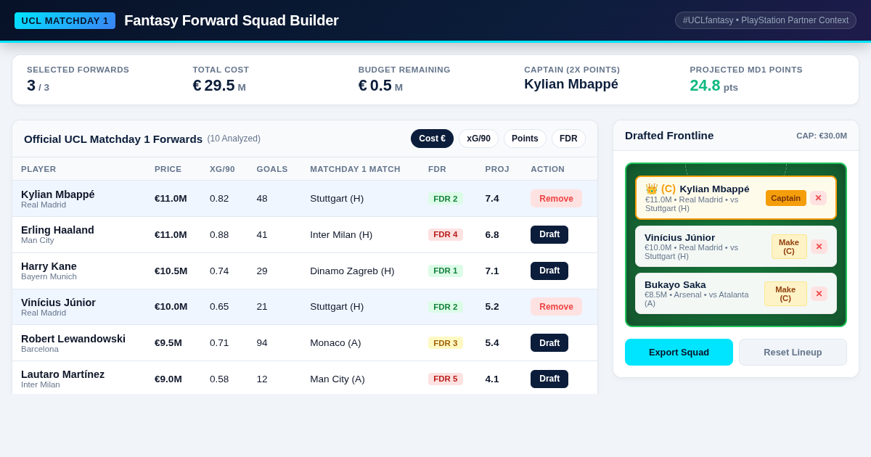Click the FDR 1 badge for Harry Kane
Screen dimensions: 871x457
[446, 271]
